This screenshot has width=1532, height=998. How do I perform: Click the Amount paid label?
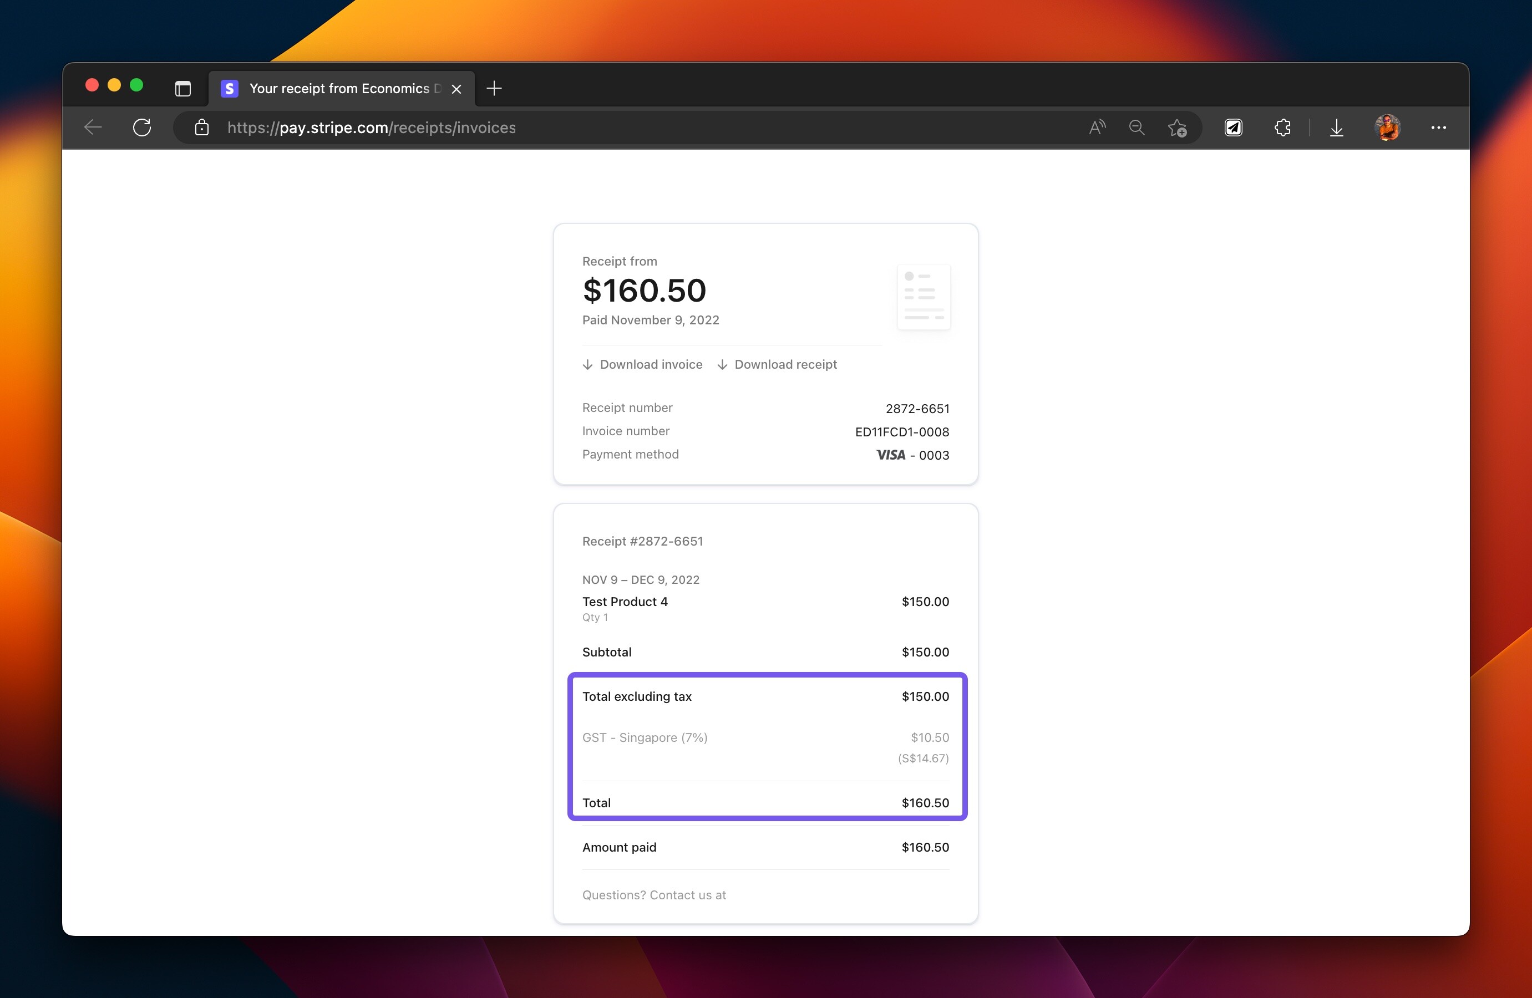[x=619, y=847]
